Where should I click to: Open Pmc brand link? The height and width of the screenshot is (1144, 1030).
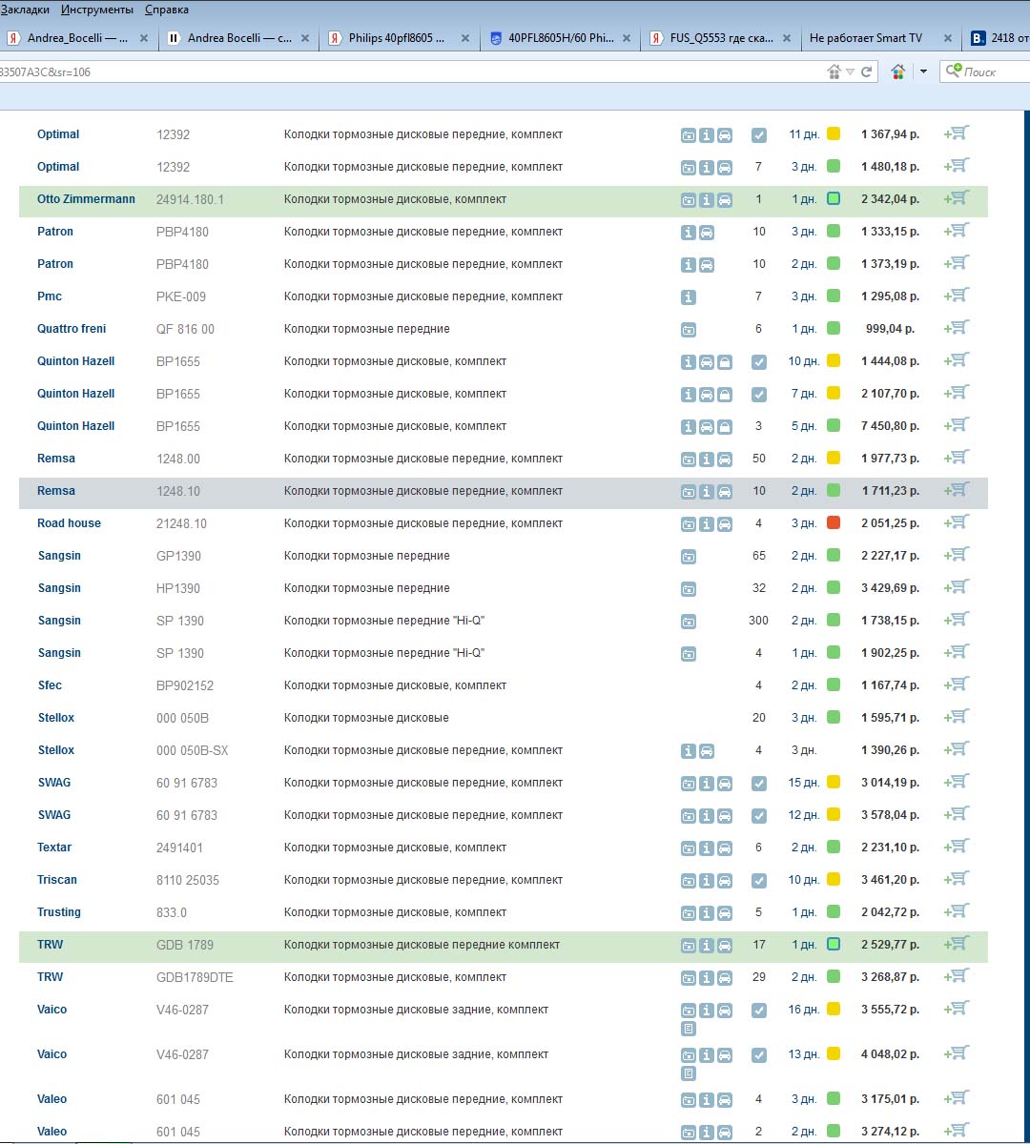coord(50,296)
